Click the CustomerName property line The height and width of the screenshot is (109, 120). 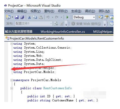[63, 100]
